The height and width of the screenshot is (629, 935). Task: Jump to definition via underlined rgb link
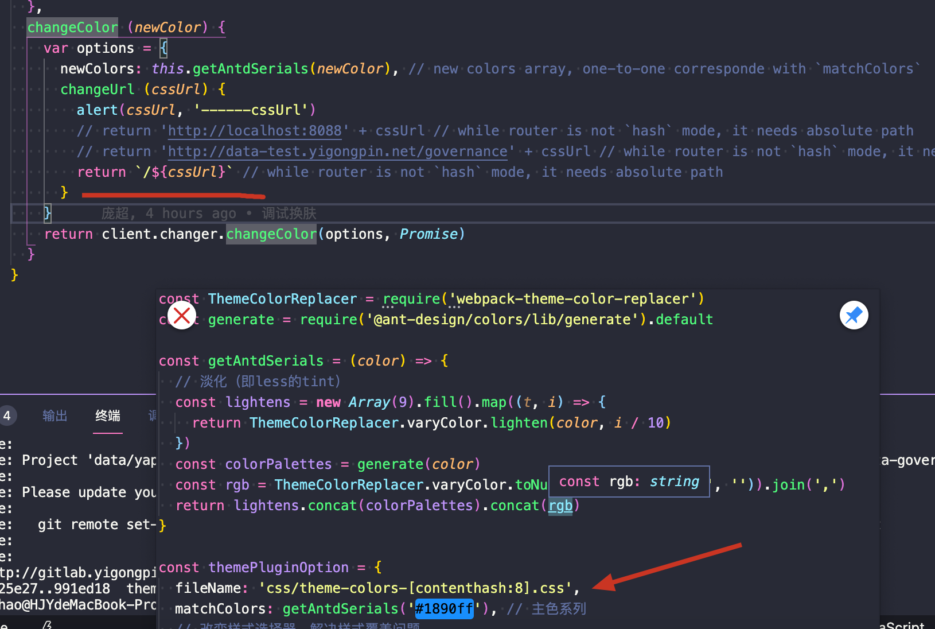click(x=560, y=505)
